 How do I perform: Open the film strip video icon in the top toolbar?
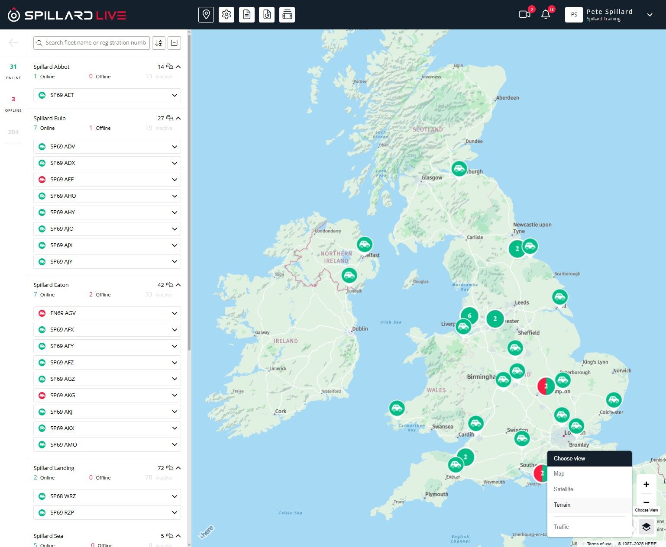[x=287, y=15]
